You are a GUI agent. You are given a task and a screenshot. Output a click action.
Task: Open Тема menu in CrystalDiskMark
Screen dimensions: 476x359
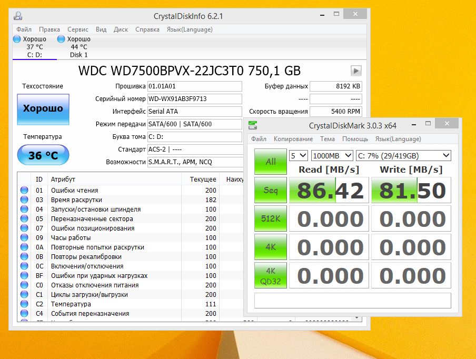[328, 139]
